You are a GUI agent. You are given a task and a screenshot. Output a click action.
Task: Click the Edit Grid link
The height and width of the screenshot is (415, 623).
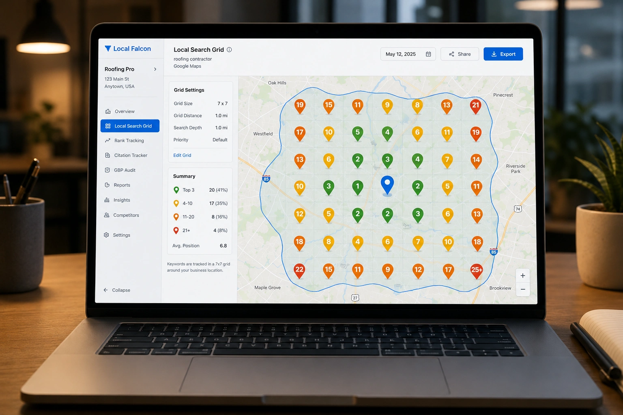(182, 155)
